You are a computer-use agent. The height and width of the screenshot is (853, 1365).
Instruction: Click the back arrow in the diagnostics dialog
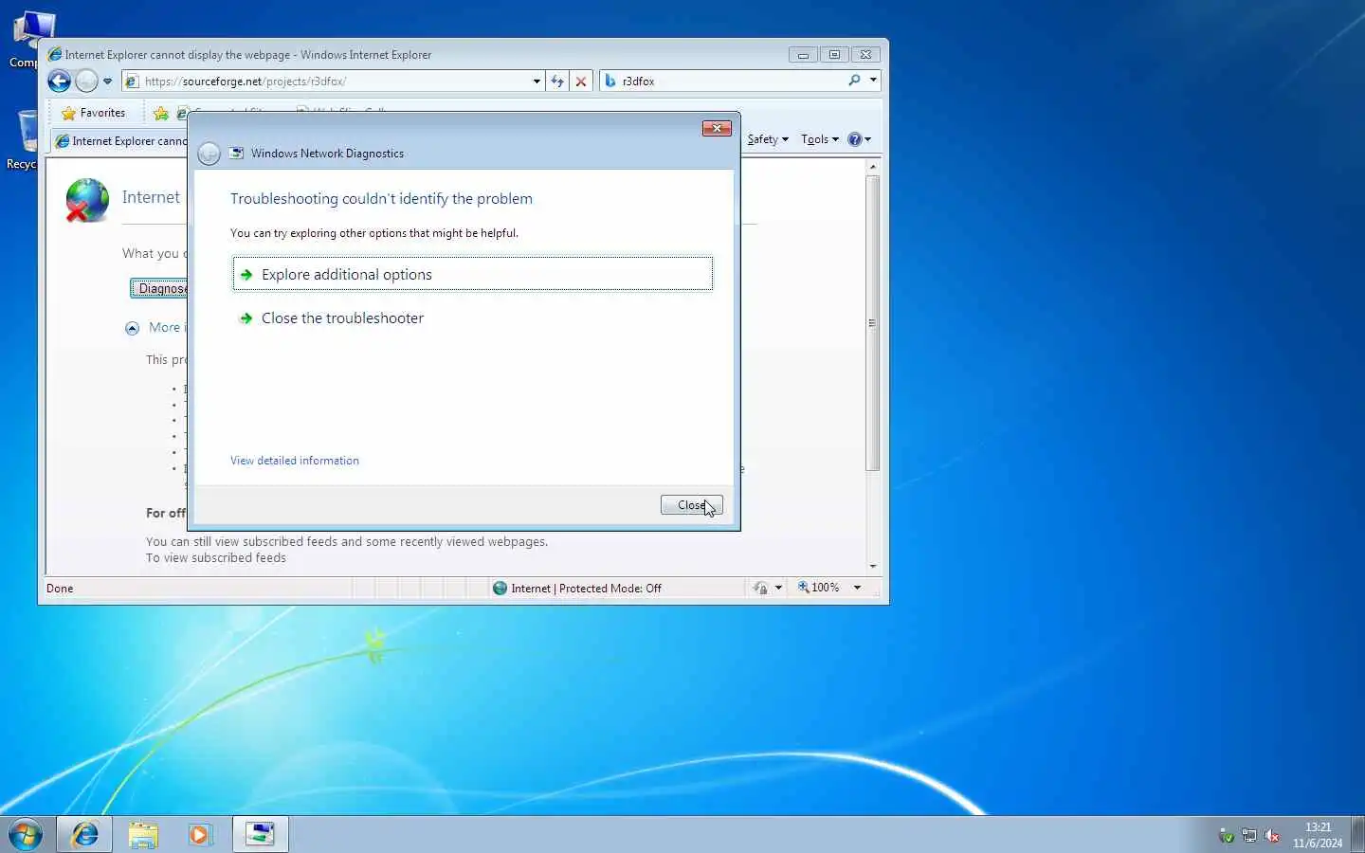[x=209, y=154]
